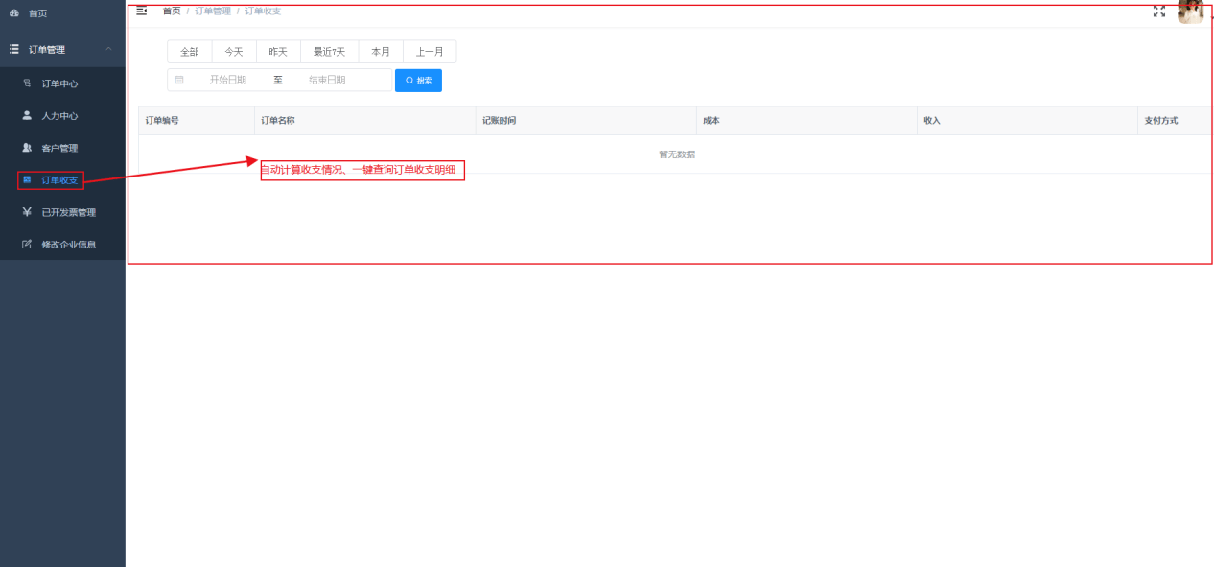This screenshot has height=567, width=1214.
Task: Click the 订单中心 sidebar icon
Action: pyautogui.click(x=27, y=83)
